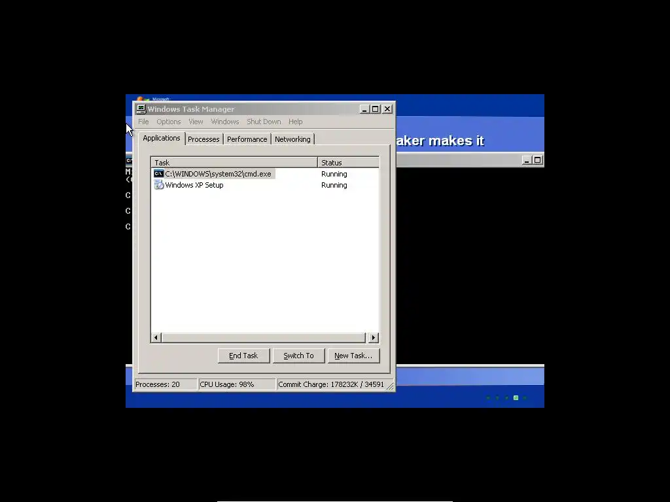
Task: Click CPU Usage: 98% in status bar
Action: click(x=237, y=384)
